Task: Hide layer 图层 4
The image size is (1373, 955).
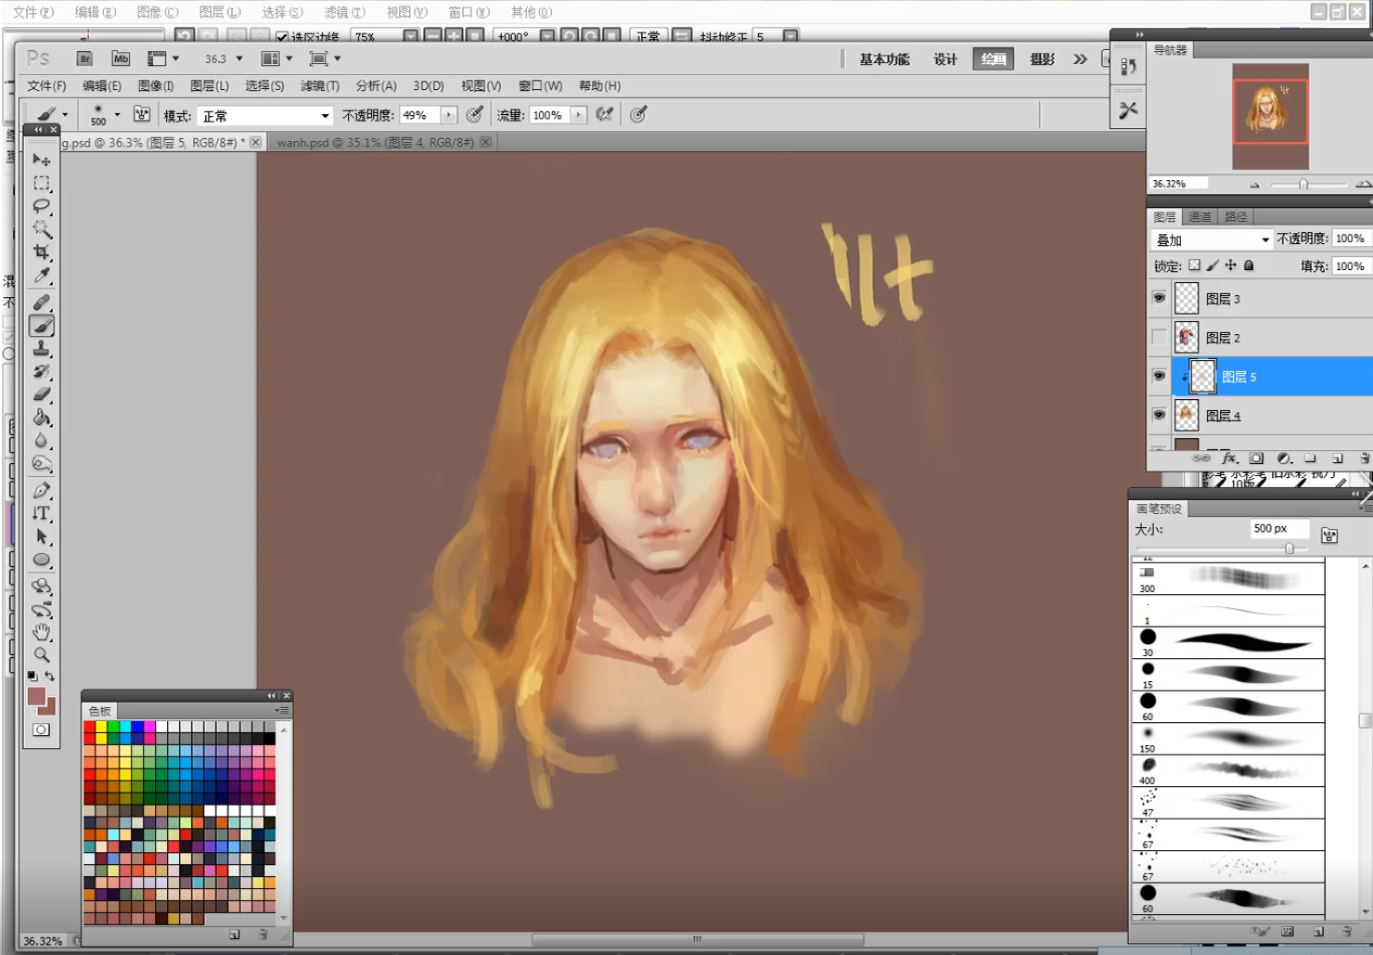Action: click(x=1159, y=415)
